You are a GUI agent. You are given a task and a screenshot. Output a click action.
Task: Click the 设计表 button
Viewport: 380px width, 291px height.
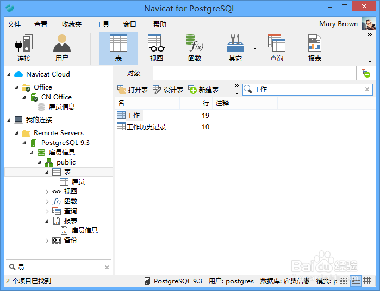168,90
